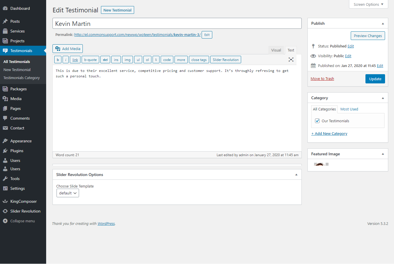Image resolution: width=394 pixels, height=264 pixels.
Task: Open the Choose Slide Template dropdown
Action: (x=68, y=193)
